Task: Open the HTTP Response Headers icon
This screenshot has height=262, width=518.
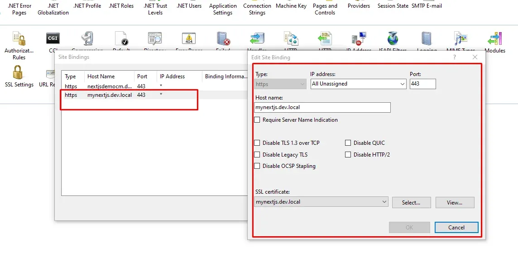Action: tap(325, 38)
